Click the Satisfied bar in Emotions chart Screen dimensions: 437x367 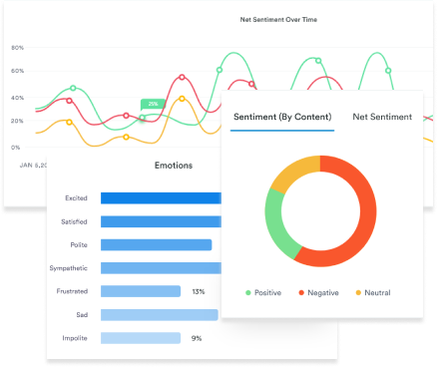tap(161, 221)
